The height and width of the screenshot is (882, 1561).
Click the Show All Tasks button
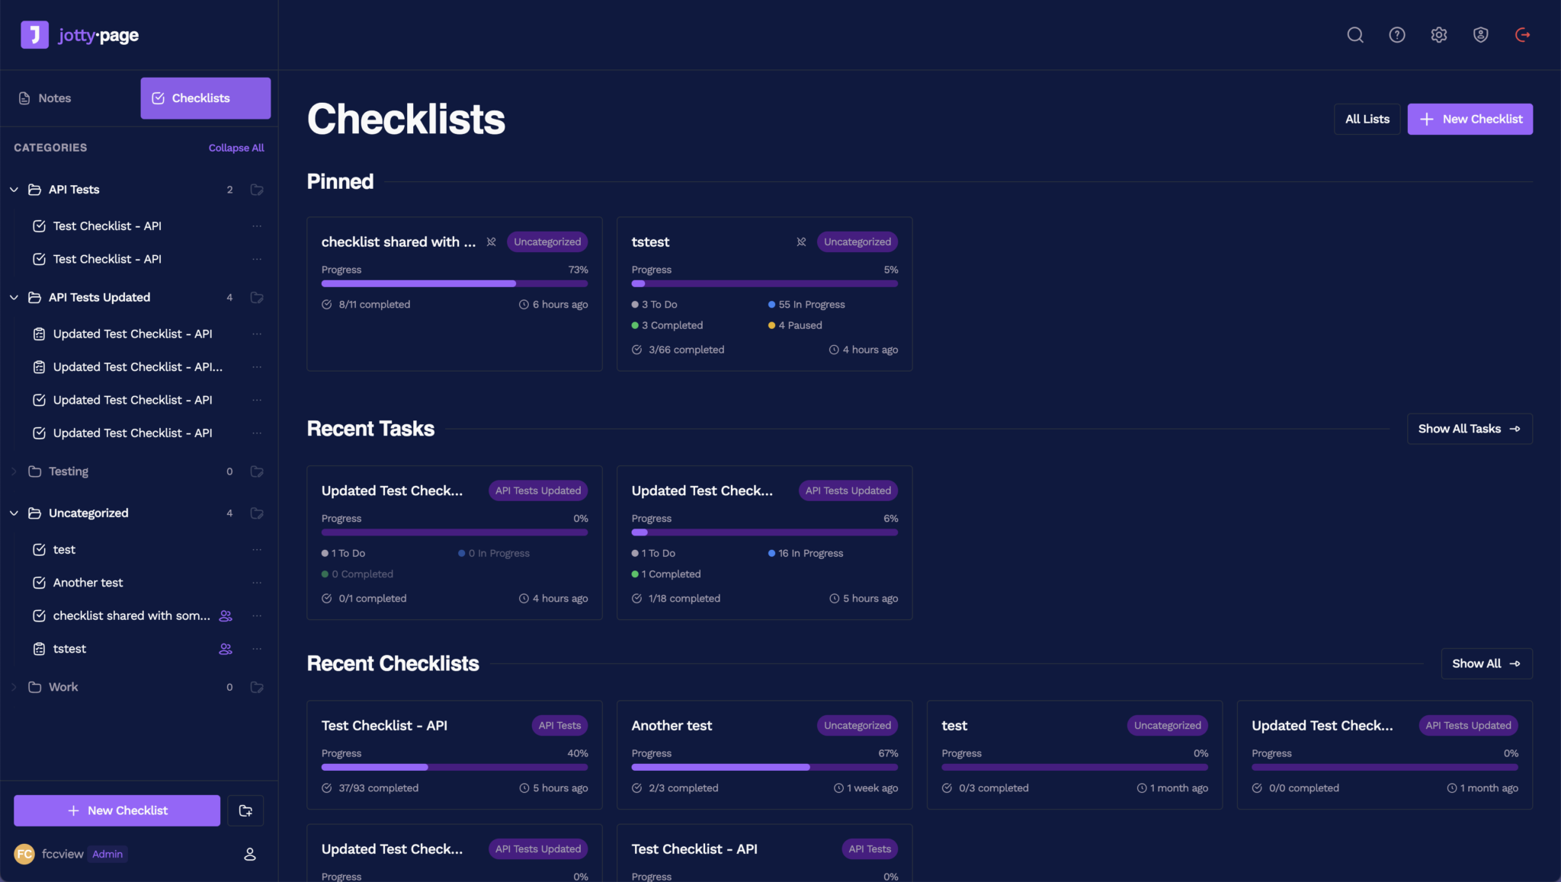coord(1469,429)
